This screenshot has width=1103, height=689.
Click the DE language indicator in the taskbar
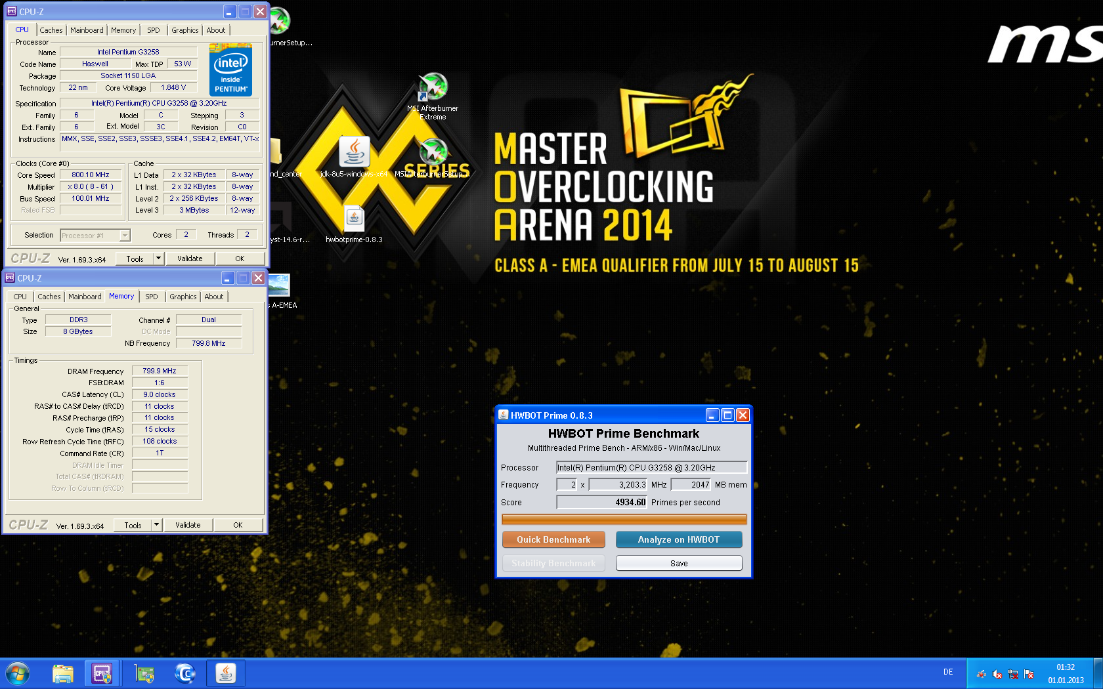[x=948, y=672]
